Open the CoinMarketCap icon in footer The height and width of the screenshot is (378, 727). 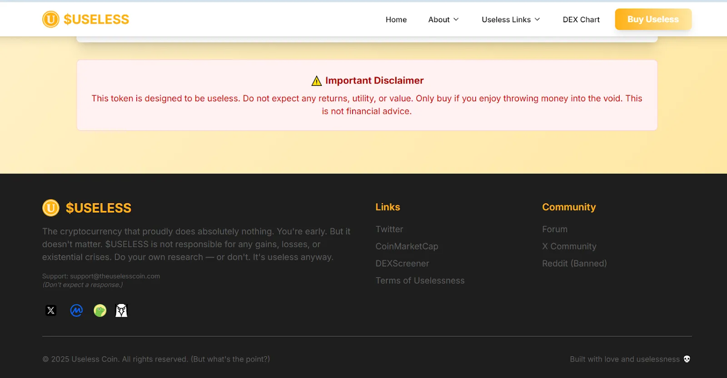pos(76,310)
